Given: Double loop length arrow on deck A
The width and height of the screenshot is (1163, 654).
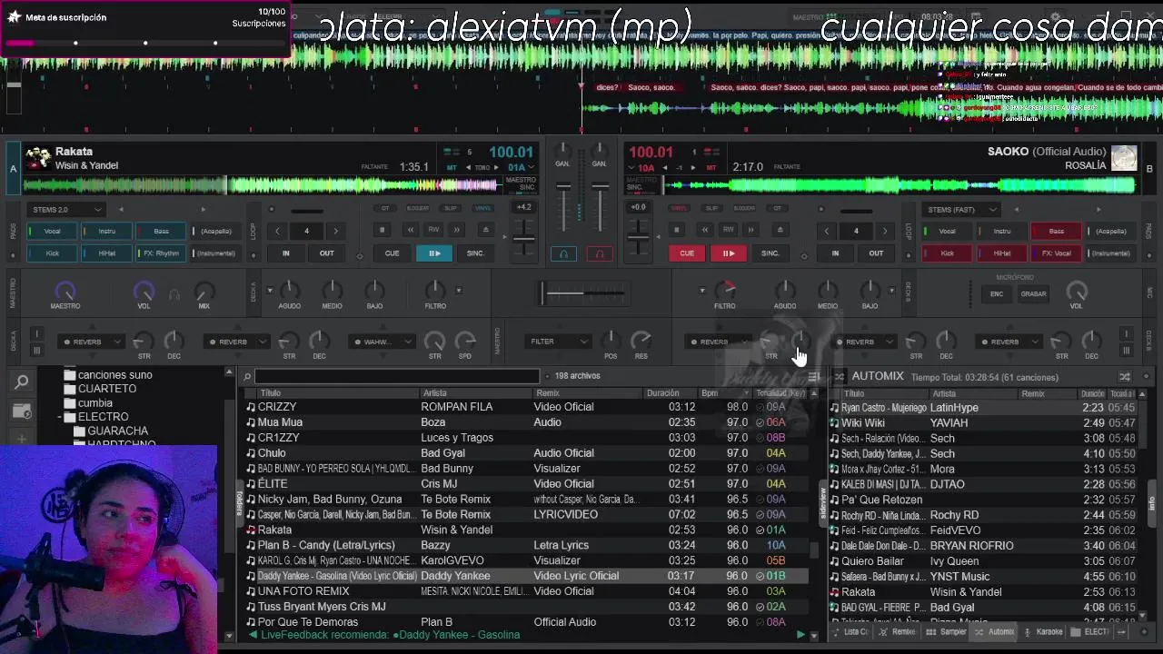Looking at the screenshot, I should [x=335, y=231].
